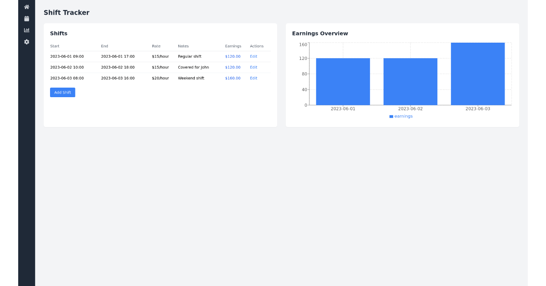Edit the Regular shift entry

(x=253, y=56)
